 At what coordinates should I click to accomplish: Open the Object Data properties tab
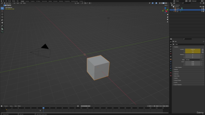(x=171, y=71)
